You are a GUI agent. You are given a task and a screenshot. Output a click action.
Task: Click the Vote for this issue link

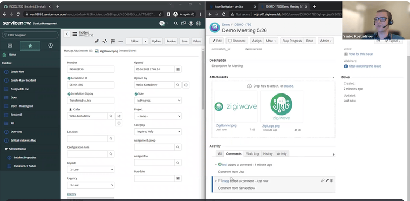360,54
